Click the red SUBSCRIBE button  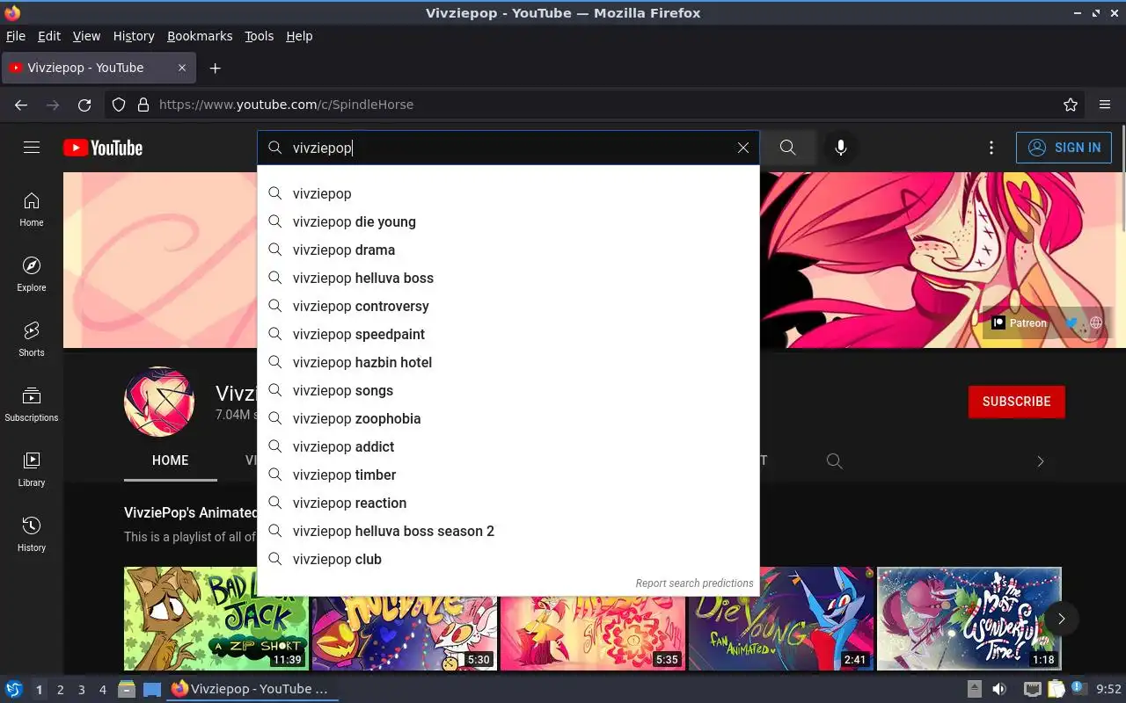tap(1017, 402)
